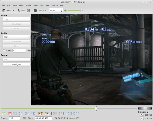Open the Go menu
The width and height of the screenshot is (153, 121).
point(47,5)
